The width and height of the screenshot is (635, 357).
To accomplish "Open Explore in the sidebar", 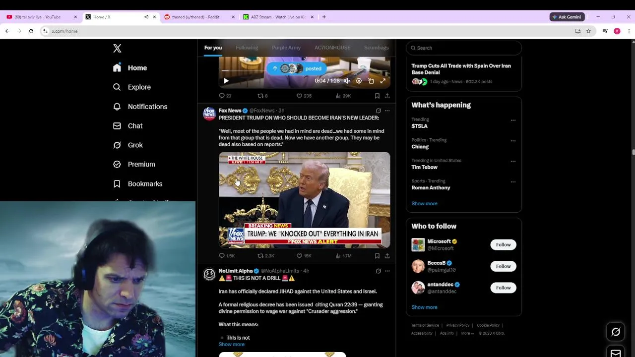I will 132,87.
